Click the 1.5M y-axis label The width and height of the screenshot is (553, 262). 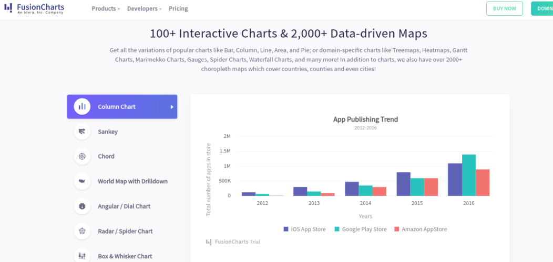click(224, 151)
